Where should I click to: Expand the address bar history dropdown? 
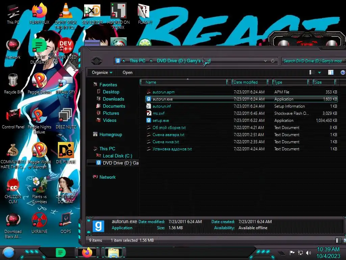(x=265, y=61)
